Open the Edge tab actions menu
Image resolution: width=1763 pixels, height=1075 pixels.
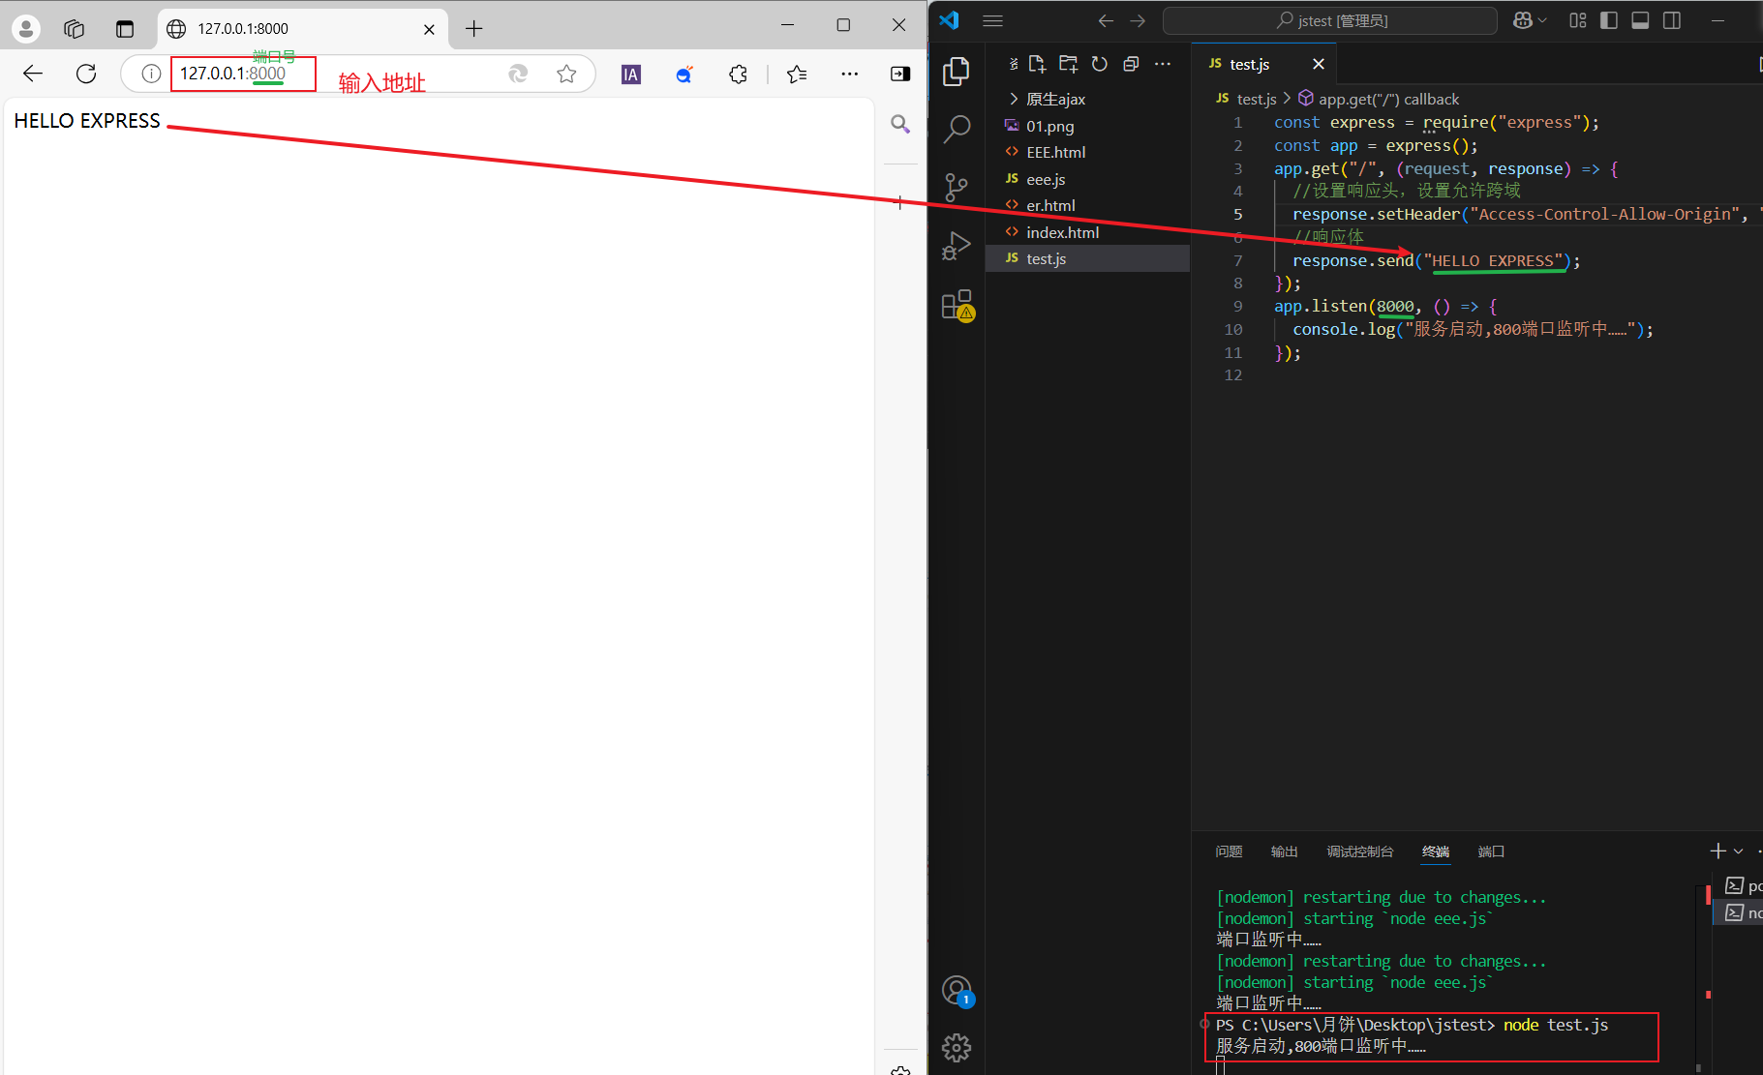pos(125,29)
